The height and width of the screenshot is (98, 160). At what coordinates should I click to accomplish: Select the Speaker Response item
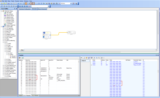[10, 25]
